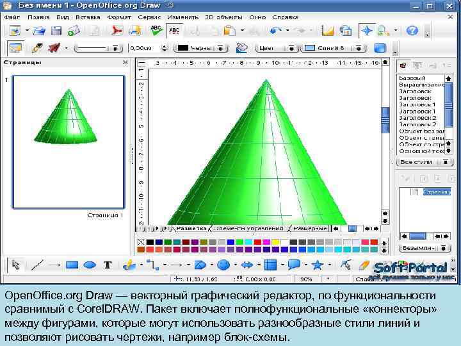Viewport: 461px width, 346px height.
Task: Expand the Stars tool dropdown arrow
Action: 330,265
